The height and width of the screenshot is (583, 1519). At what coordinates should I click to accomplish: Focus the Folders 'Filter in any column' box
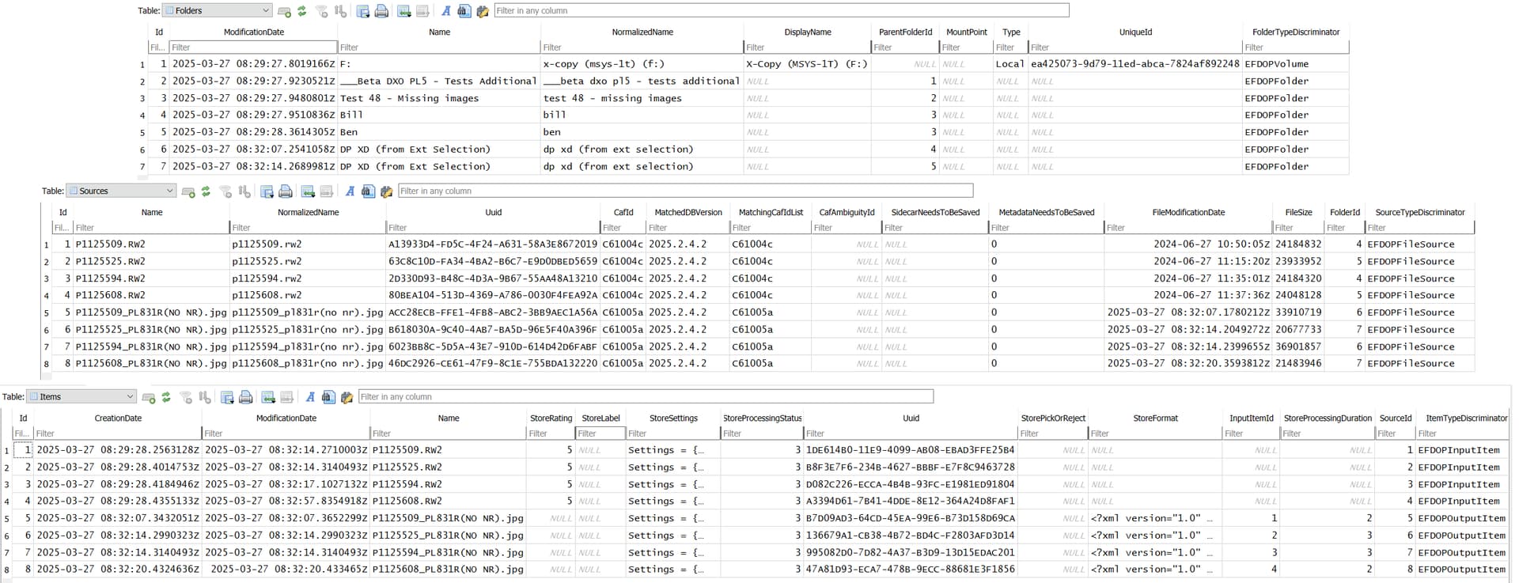(x=781, y=10)
